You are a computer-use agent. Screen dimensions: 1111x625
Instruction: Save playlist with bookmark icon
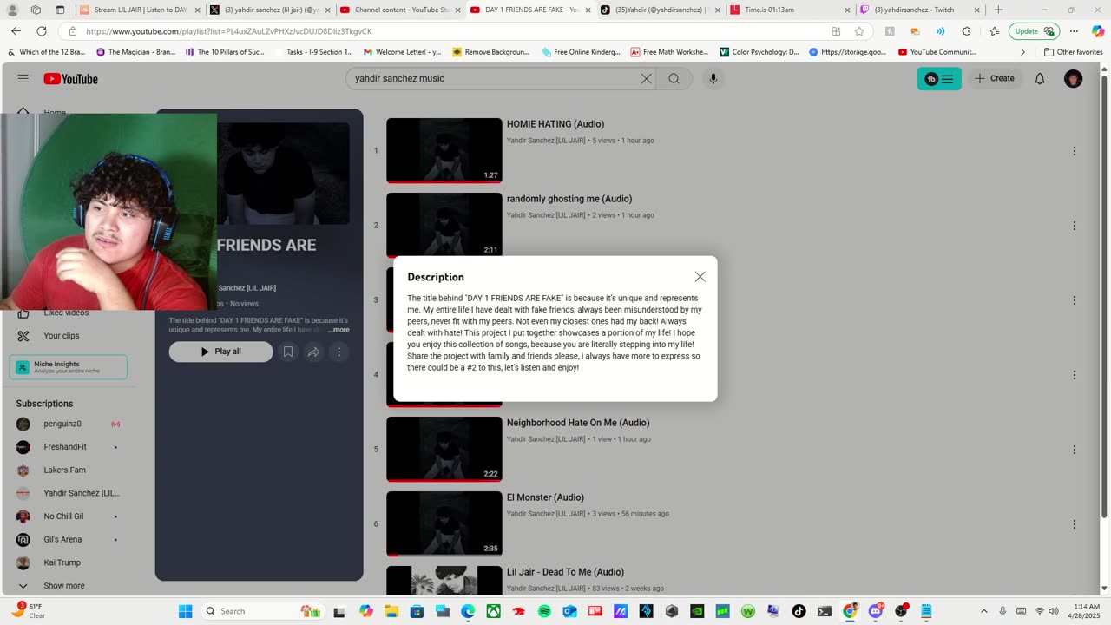tap(288, 352)
